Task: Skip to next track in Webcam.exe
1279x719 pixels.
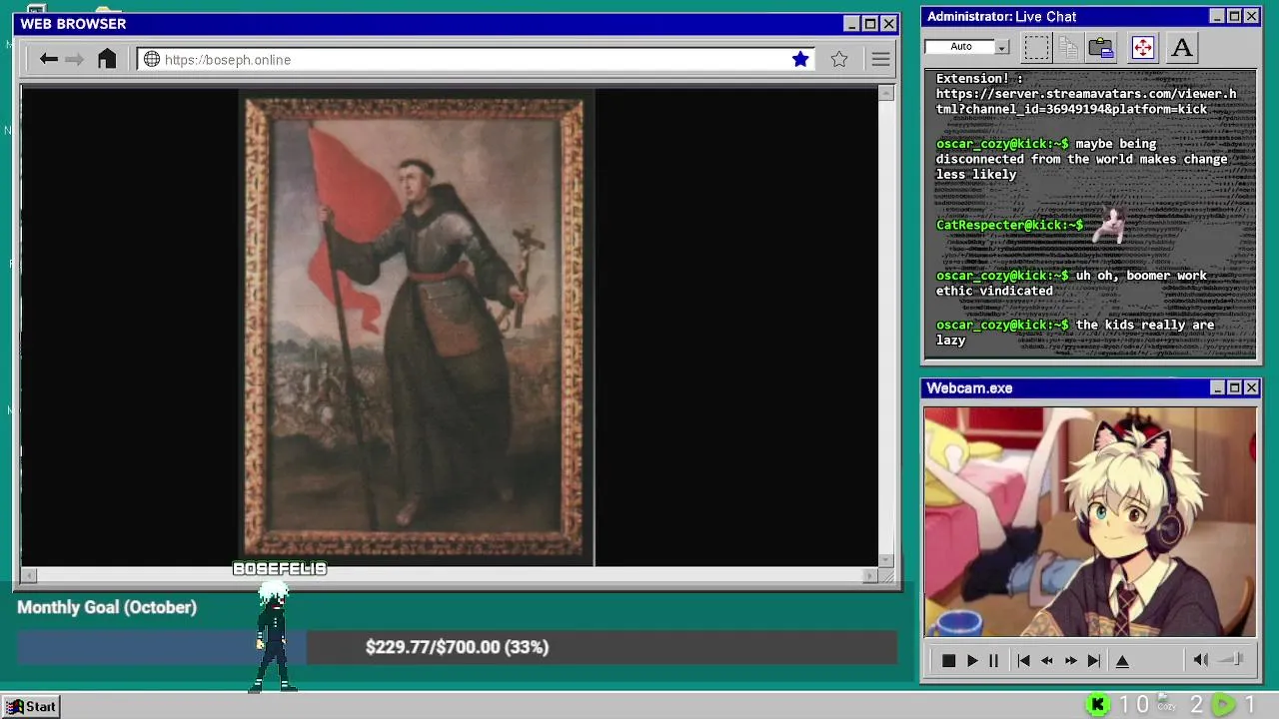Action: coord(1094,660)
